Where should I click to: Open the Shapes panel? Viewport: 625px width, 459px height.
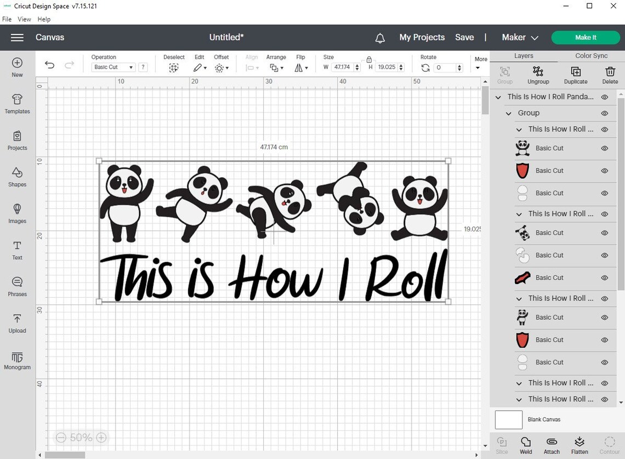(x=17, y=177)
